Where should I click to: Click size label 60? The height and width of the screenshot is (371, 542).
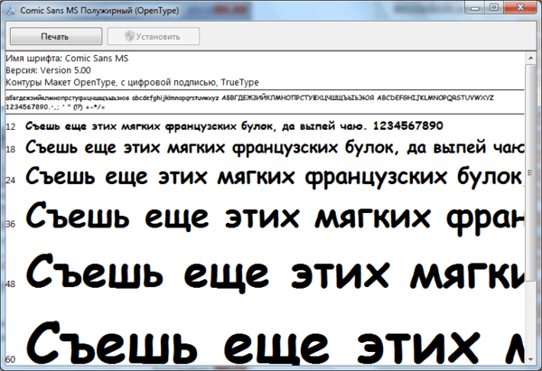pos(11,359)
